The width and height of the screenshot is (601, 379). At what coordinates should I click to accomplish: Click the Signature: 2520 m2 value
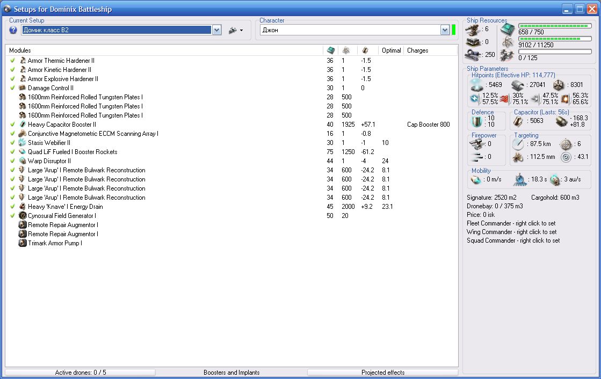491,198
